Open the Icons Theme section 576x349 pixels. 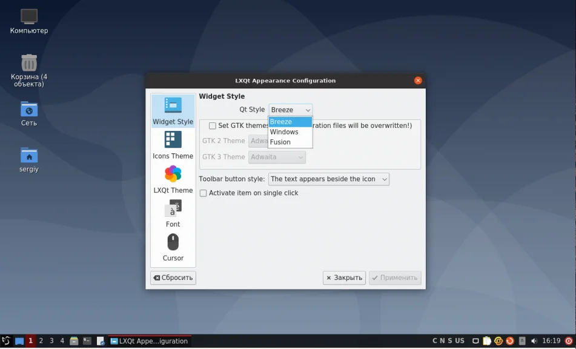coord(173,145)
